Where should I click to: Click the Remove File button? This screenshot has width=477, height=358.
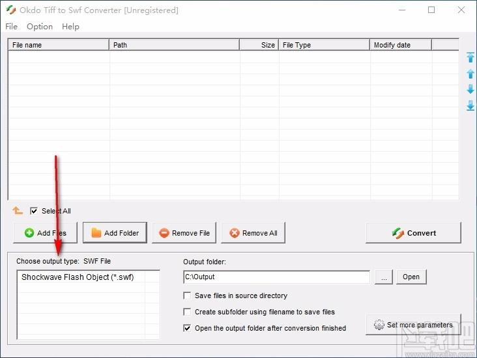click(x=184, y=233)
